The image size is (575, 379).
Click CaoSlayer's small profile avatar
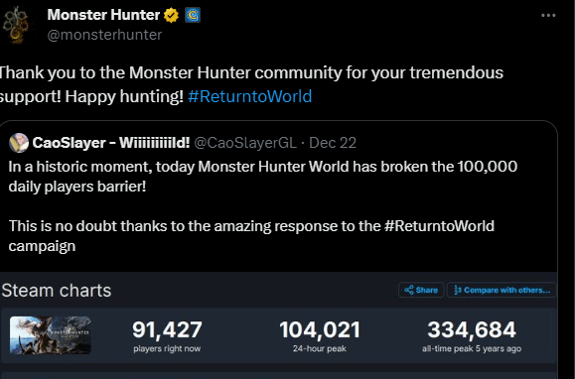[x=19, y=143]
